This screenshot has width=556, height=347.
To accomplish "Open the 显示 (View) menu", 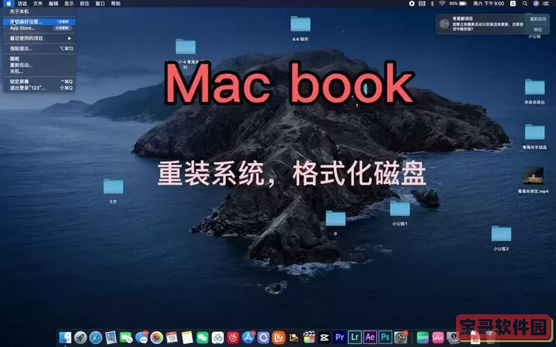I will coord(69,3).
